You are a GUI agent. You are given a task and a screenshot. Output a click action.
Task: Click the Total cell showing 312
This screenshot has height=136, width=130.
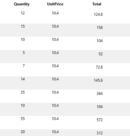click(100, 133)
